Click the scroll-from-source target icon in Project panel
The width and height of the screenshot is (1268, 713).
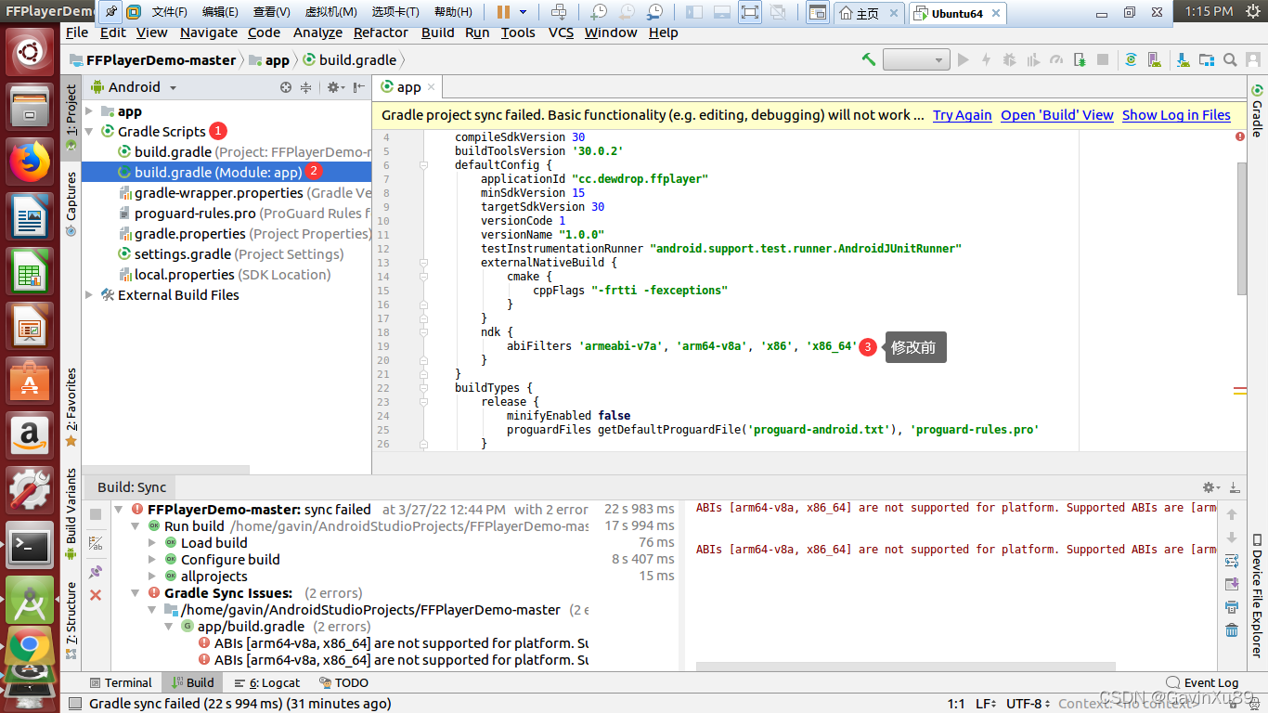(x=286, y=87)
